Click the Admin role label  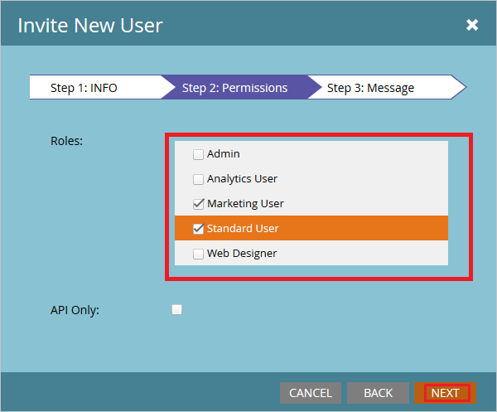(223, 154)
